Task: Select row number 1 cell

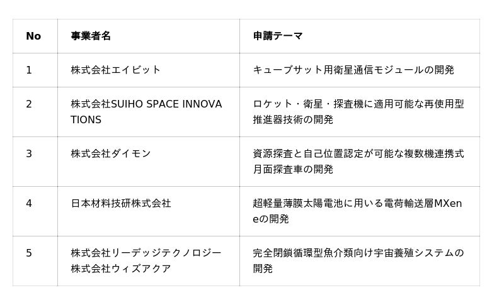Action: click(x=29, y=70)
